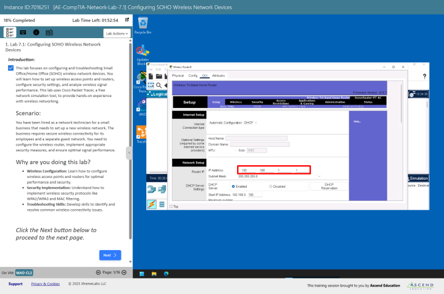This screenshot has height=294, width=444.
Task: Click the Host Name input field
Action: (x=256, y=139)
